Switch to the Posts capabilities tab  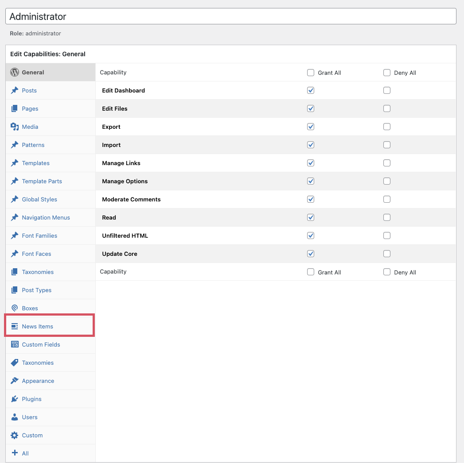29,90
